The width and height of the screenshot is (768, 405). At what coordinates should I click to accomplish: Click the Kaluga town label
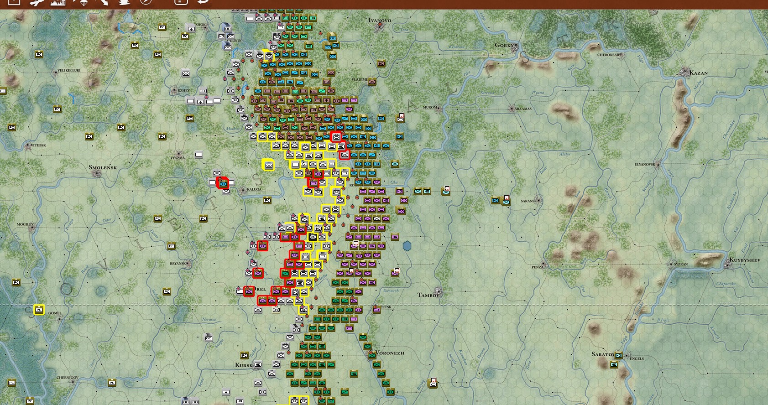pyautogui.click(x=254, y=189)
